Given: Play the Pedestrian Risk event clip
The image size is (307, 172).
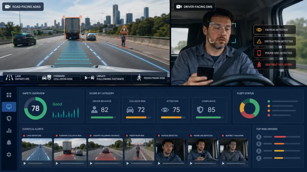Looking at the screenshot, I should click(x=128, y=163).
